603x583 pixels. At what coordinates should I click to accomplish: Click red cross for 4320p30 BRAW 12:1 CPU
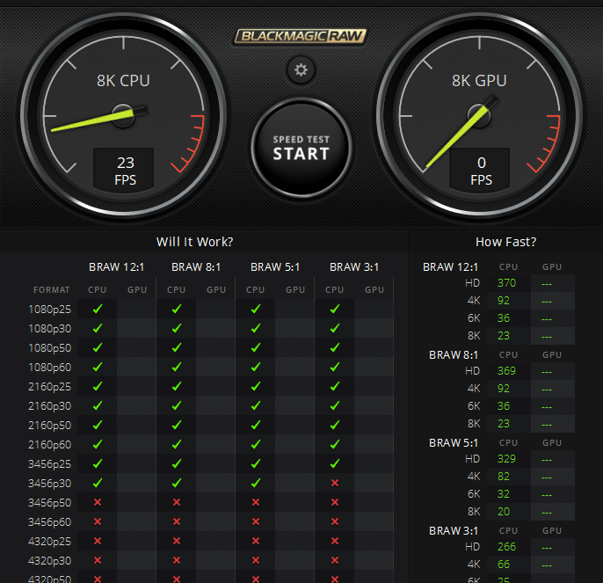(x=98, y=560)
